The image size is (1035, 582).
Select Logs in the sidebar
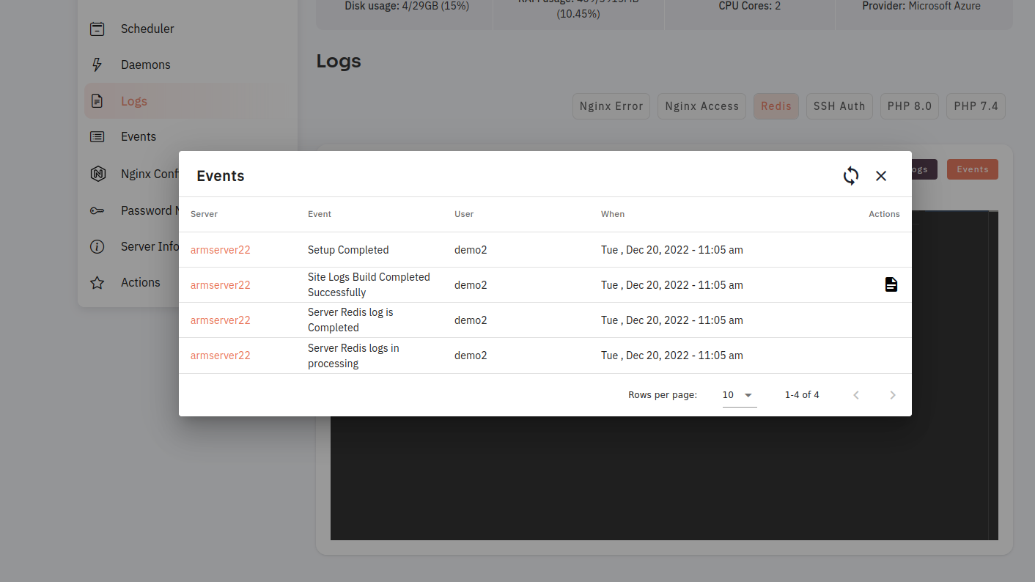134,101
